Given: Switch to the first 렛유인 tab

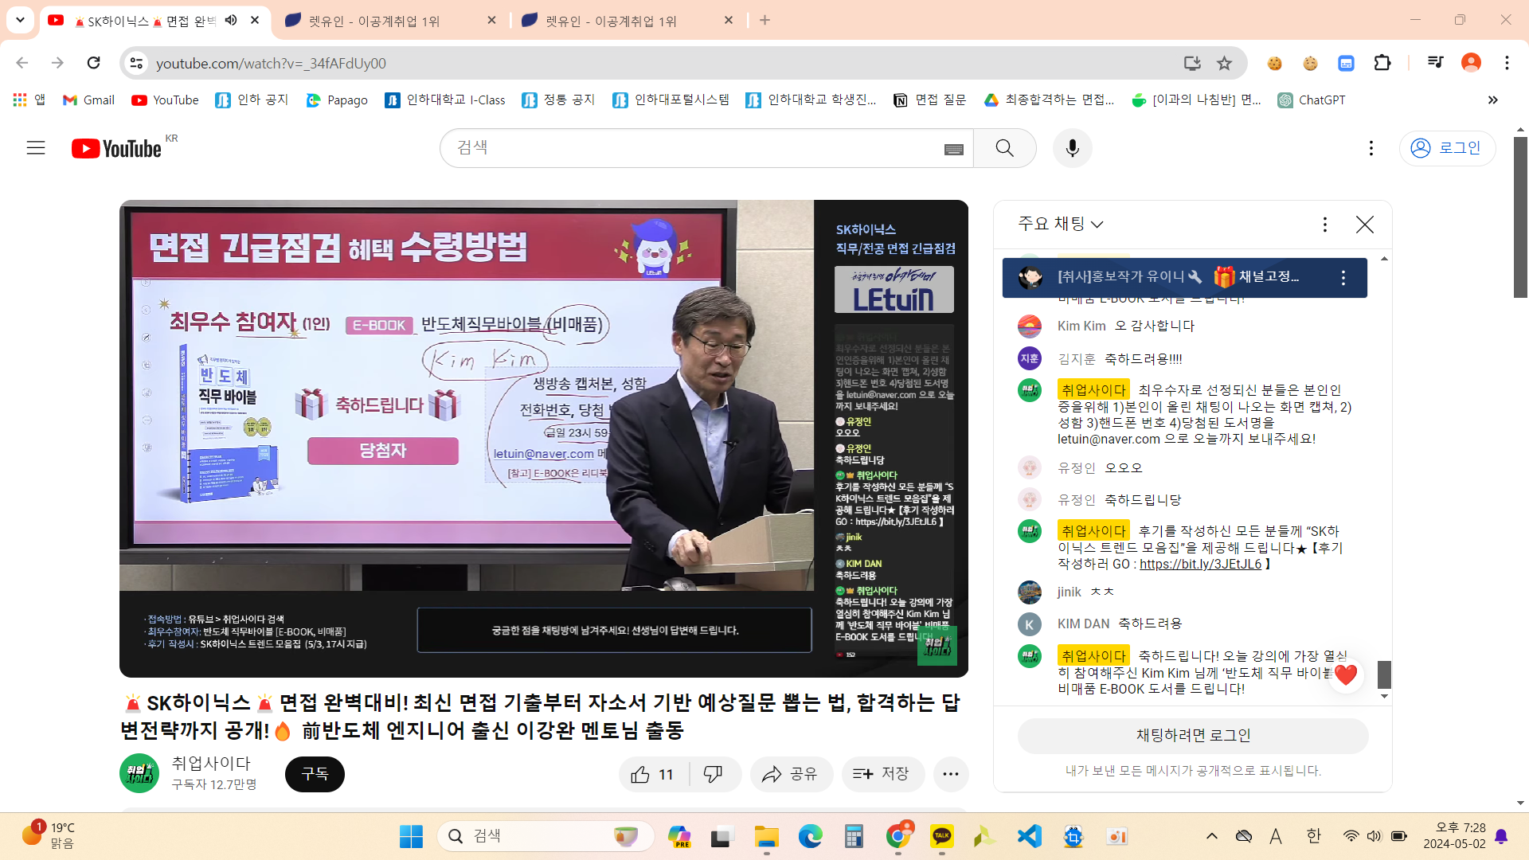Looking at the screenshot, I should (x=390, y=21).
